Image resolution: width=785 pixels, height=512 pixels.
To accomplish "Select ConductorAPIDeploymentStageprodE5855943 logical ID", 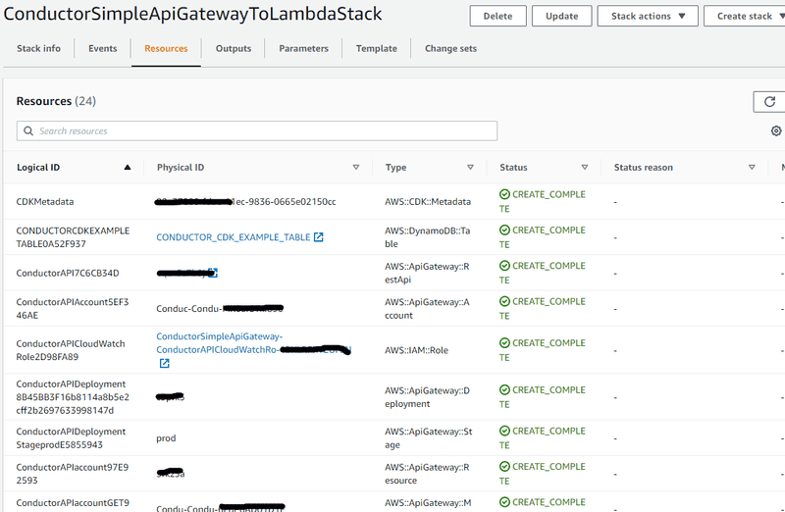I will [71, 437].
